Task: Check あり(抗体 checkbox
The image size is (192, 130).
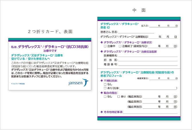Action: click(x=105, y=88)
